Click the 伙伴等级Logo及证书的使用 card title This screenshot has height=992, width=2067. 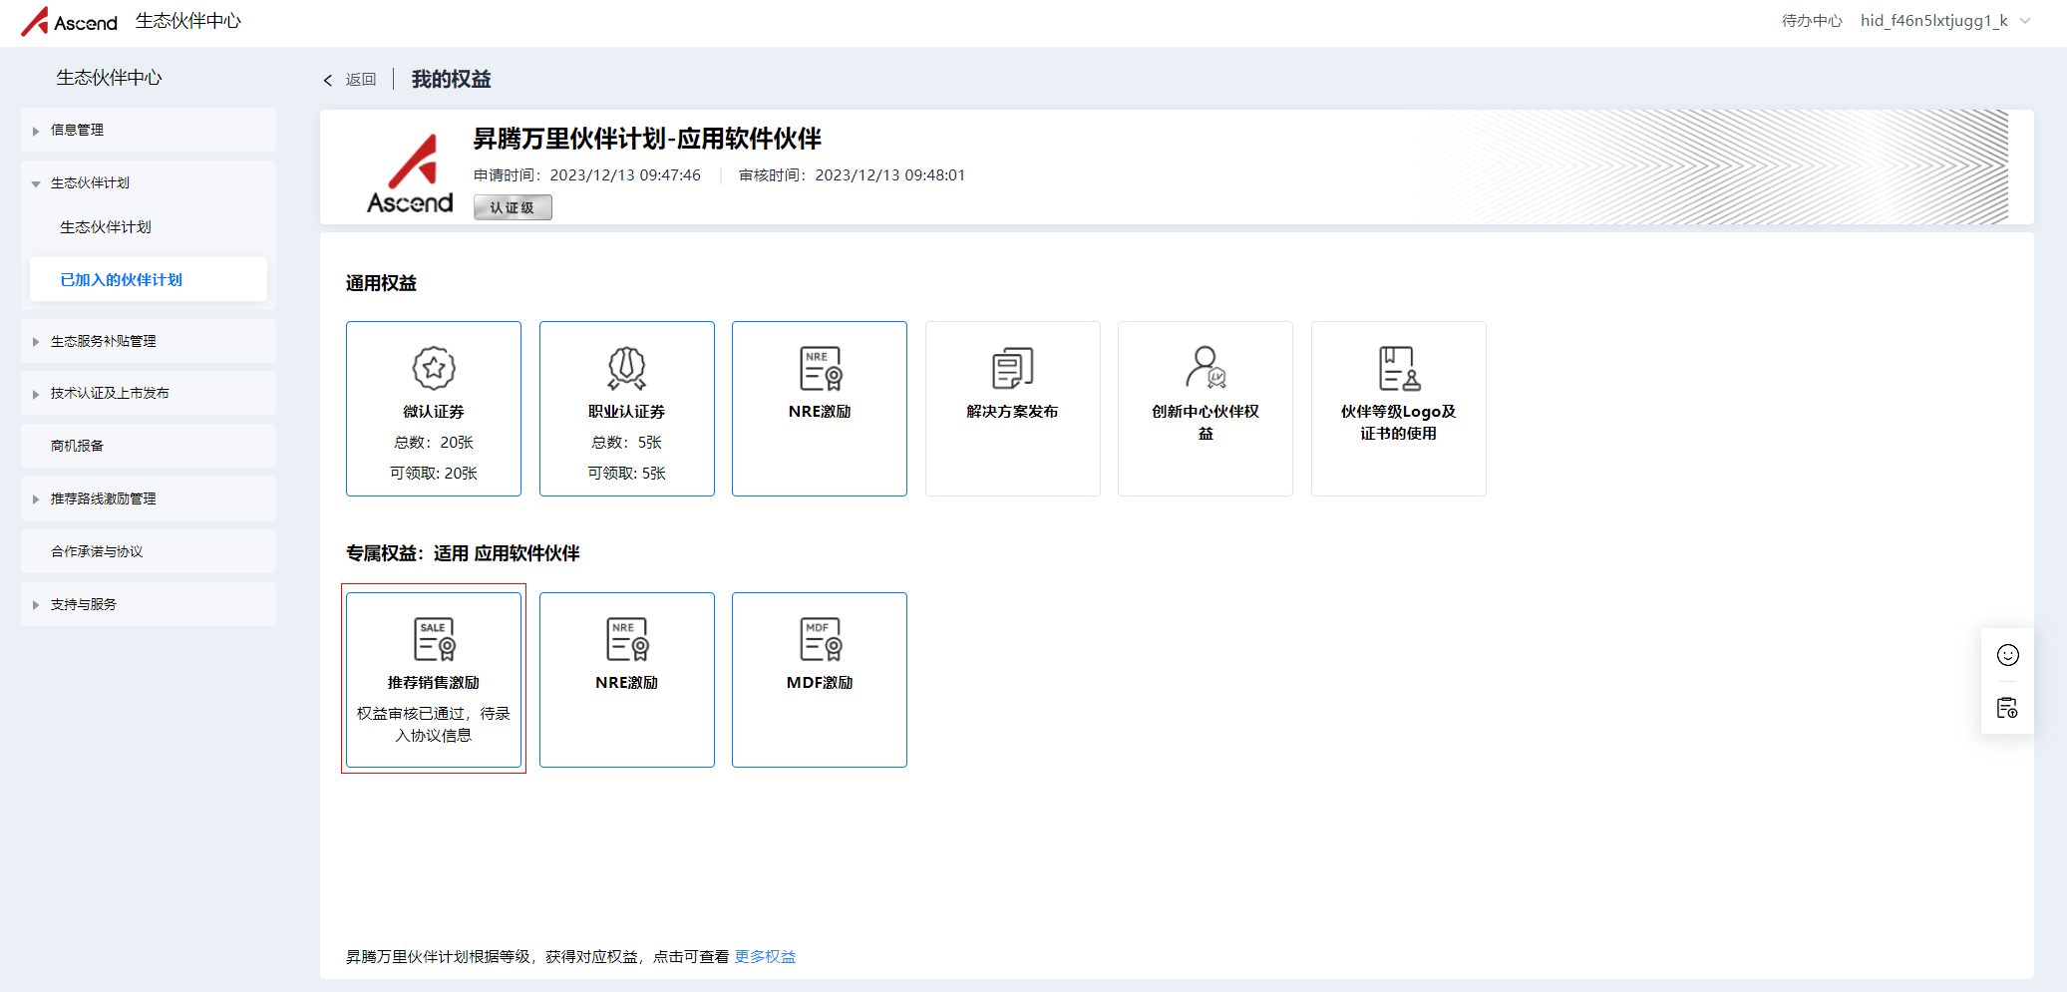point(1399,423)
